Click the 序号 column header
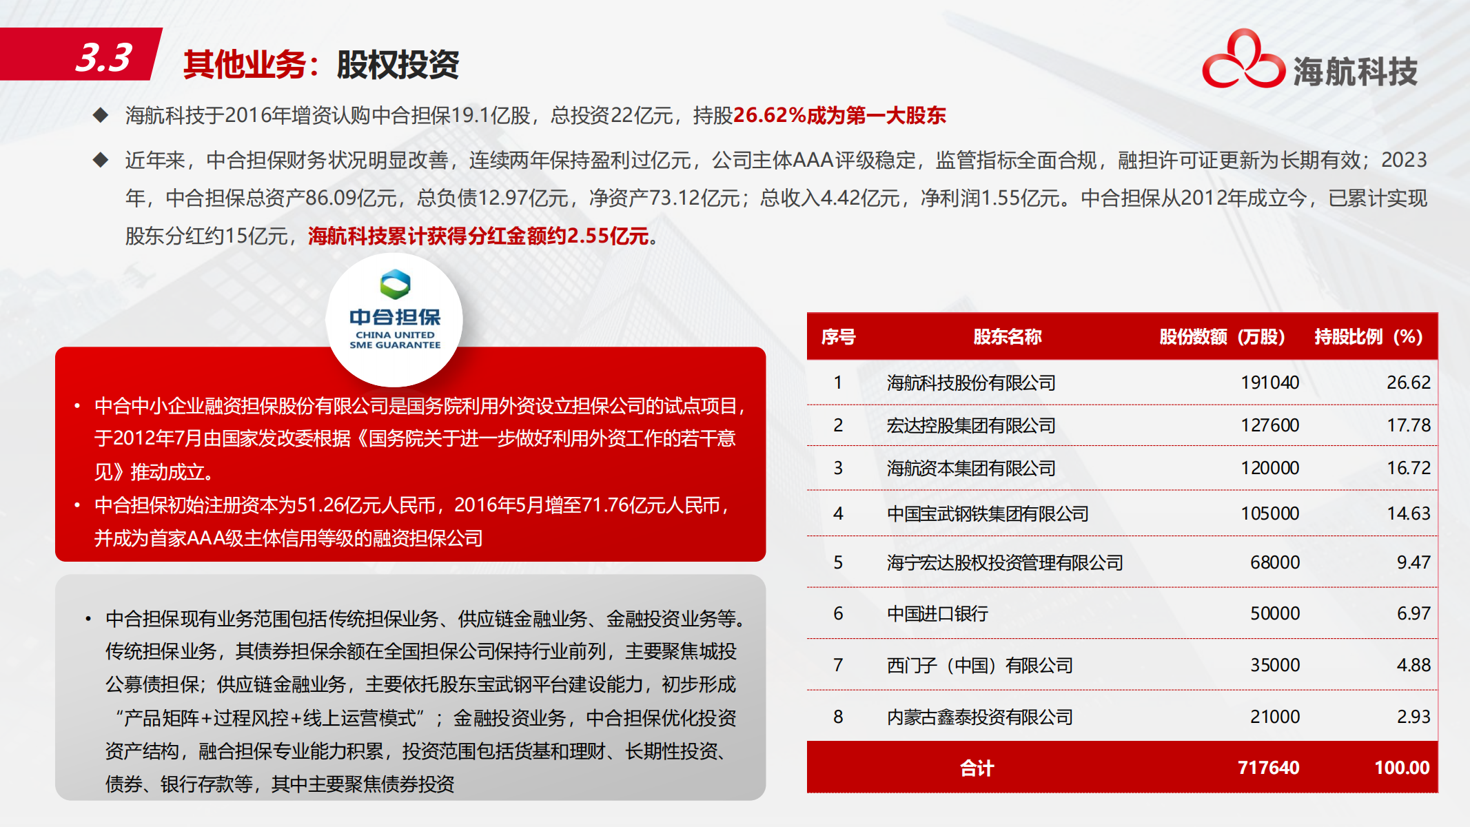Viewport: 1470px width, 827px height. click(x=838, y=336)
